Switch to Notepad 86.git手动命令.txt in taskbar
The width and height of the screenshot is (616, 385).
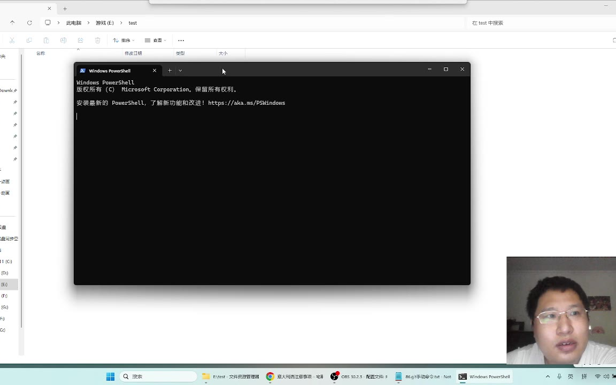tap(423, 376)
